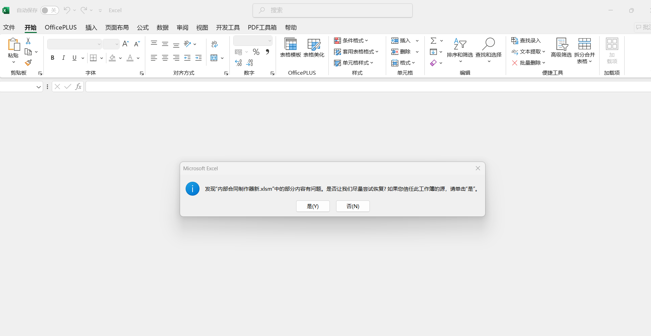Click the Wrap Text icon
The height and width of the screenshot is (336, 651).
(x=214, y=44)
